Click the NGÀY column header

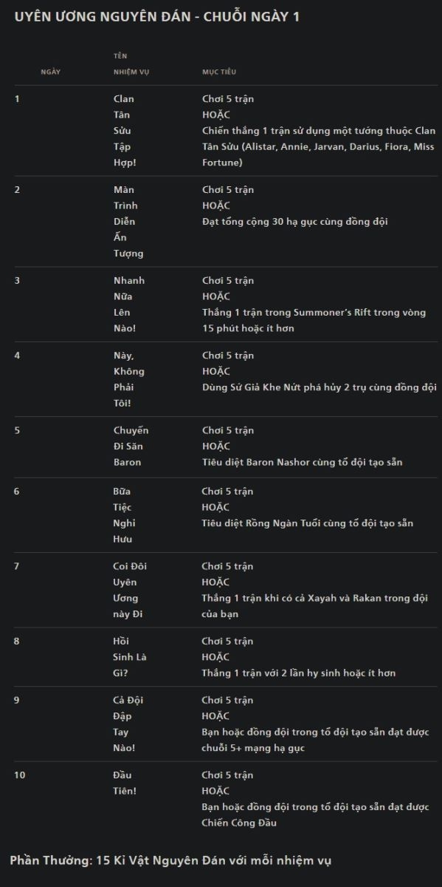click(x=50, y=72)
